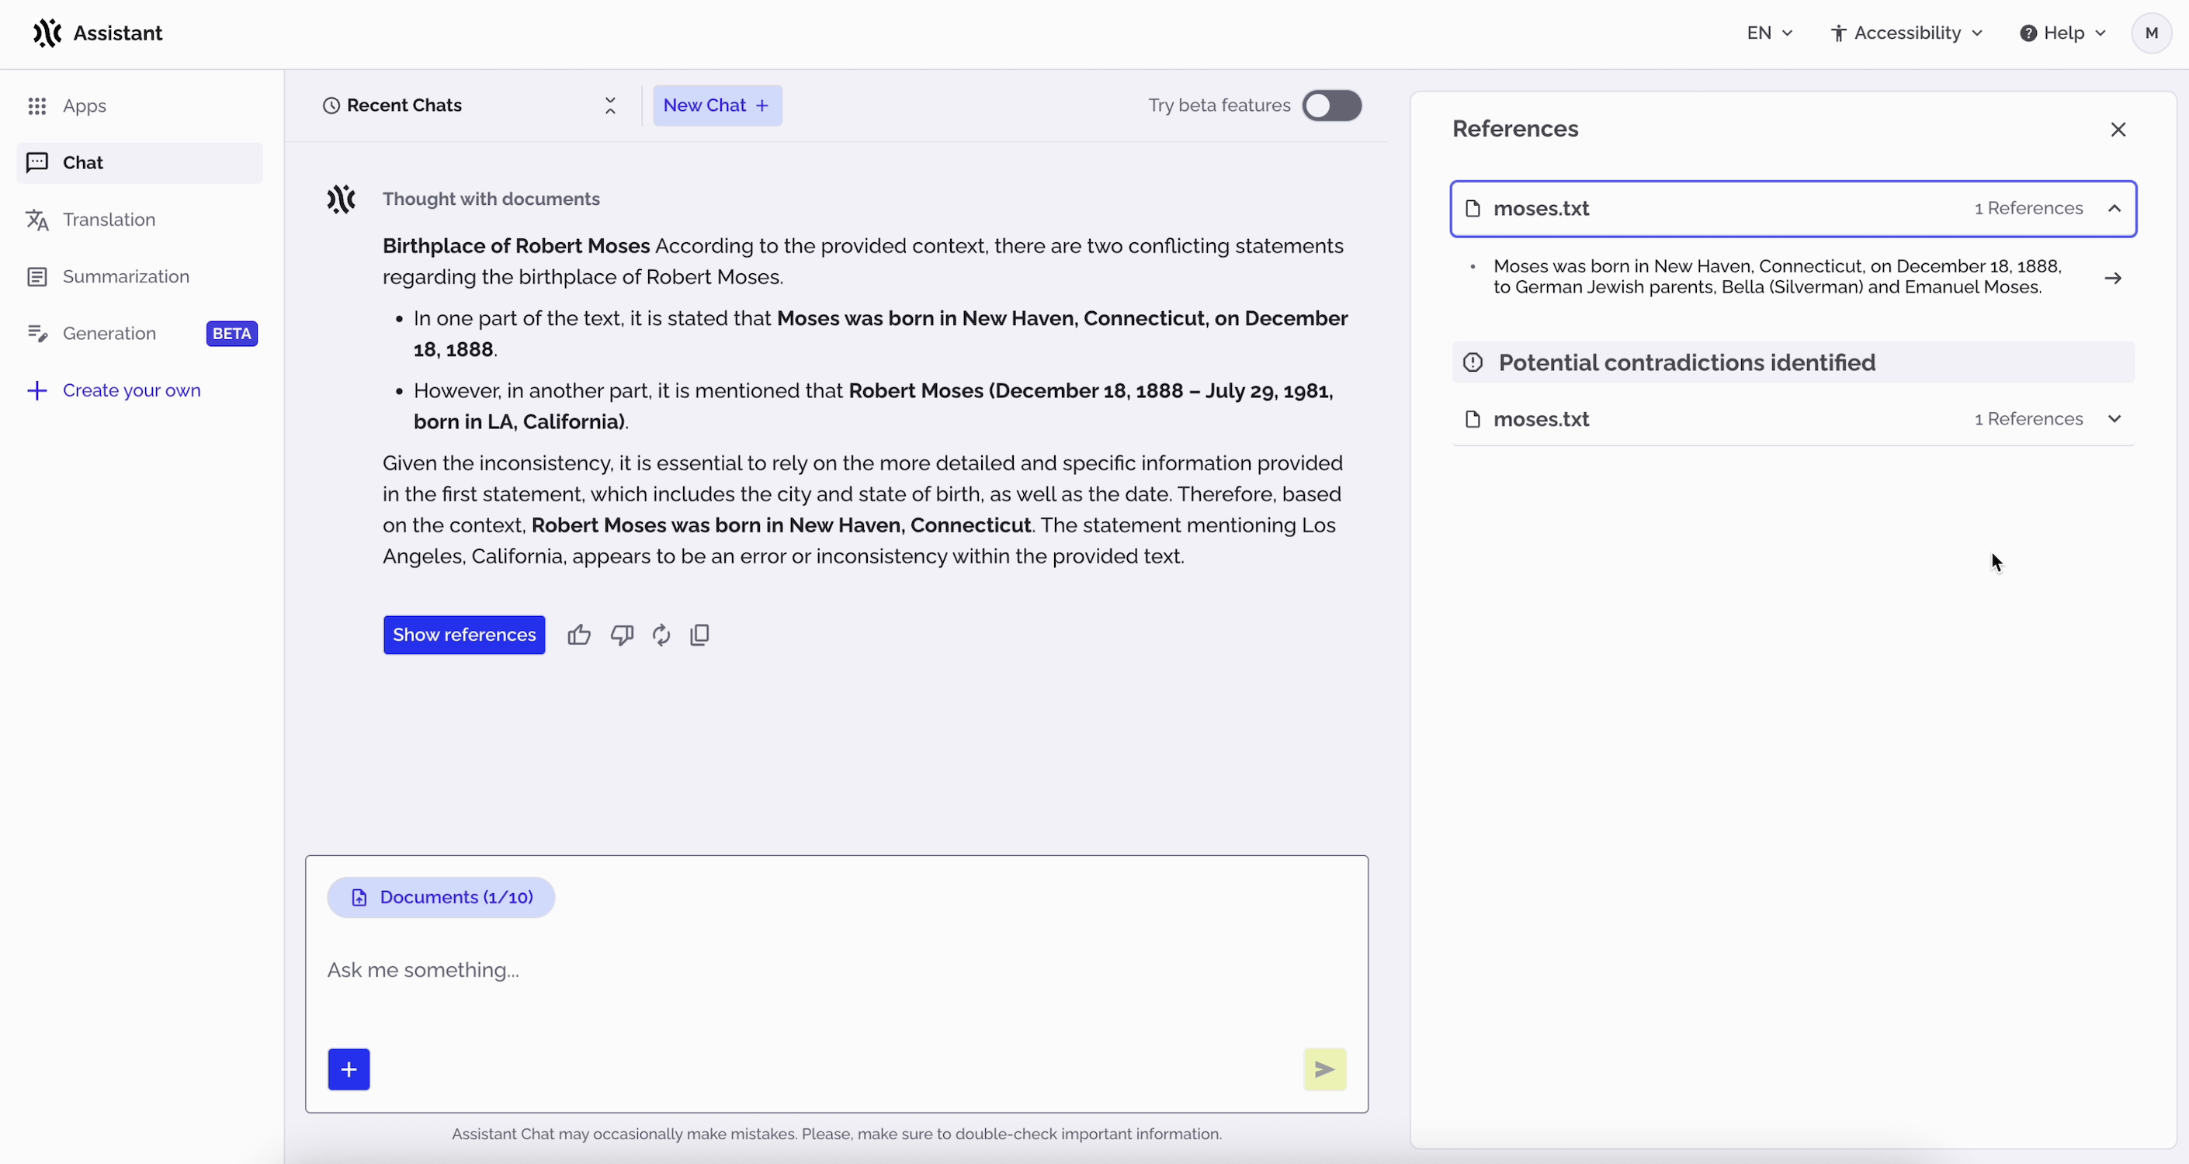The height and width of the screenshot is (1164, 2189).
Task: Copy the assistant's response
Action: click(700, 635)
